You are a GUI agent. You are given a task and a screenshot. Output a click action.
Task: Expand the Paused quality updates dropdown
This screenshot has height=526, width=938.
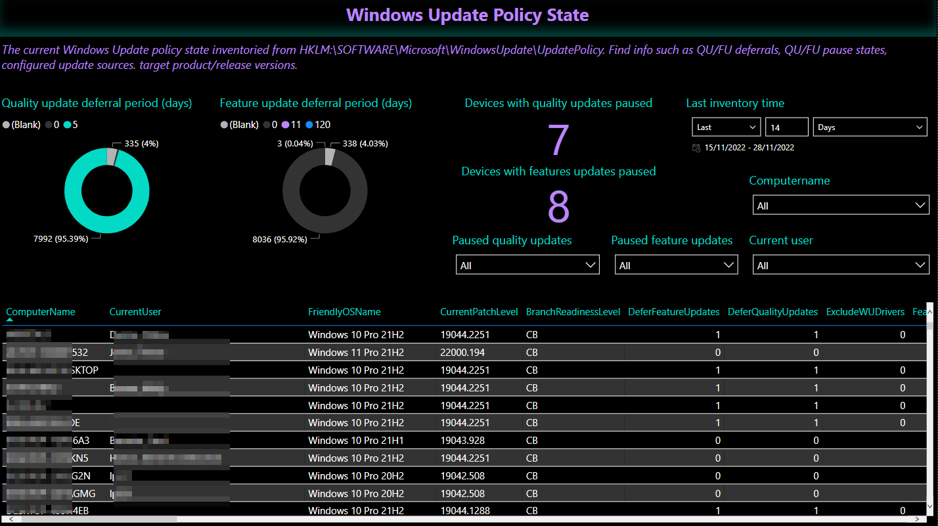[527, 265]
